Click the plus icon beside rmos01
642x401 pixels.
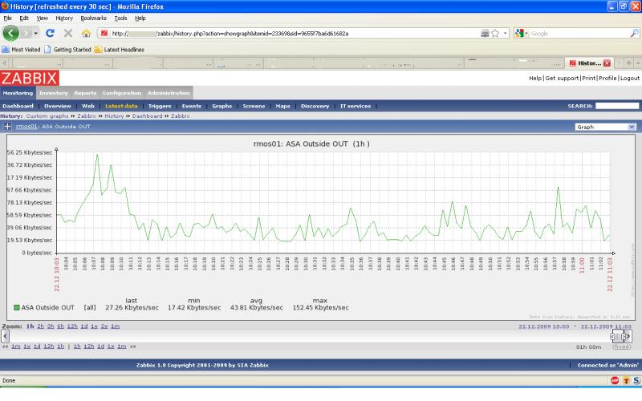click(x=7, y=127)
